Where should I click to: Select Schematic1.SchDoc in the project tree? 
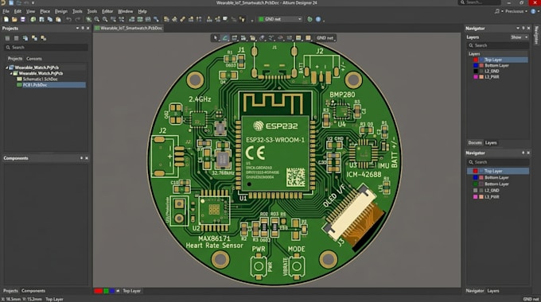(40, 79)
